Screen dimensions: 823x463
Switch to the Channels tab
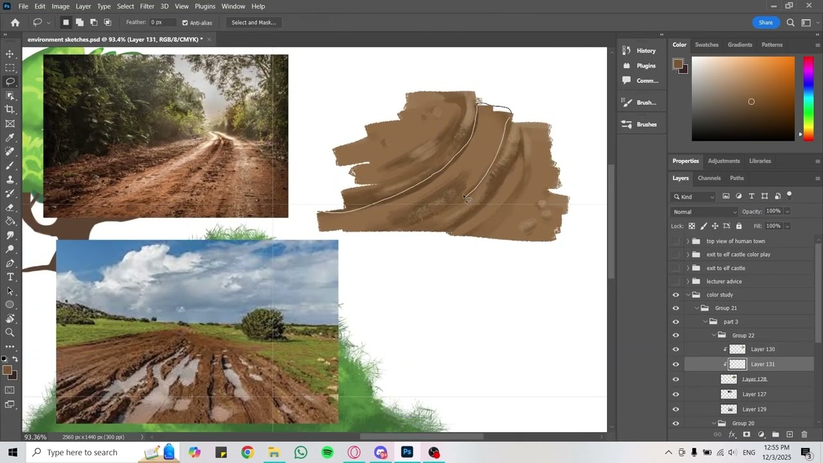click(709, 178)
